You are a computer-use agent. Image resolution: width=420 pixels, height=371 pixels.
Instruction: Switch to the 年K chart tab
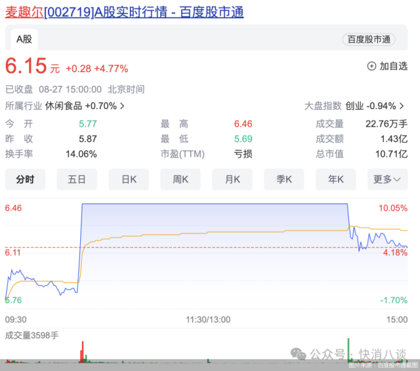point(336,179)
